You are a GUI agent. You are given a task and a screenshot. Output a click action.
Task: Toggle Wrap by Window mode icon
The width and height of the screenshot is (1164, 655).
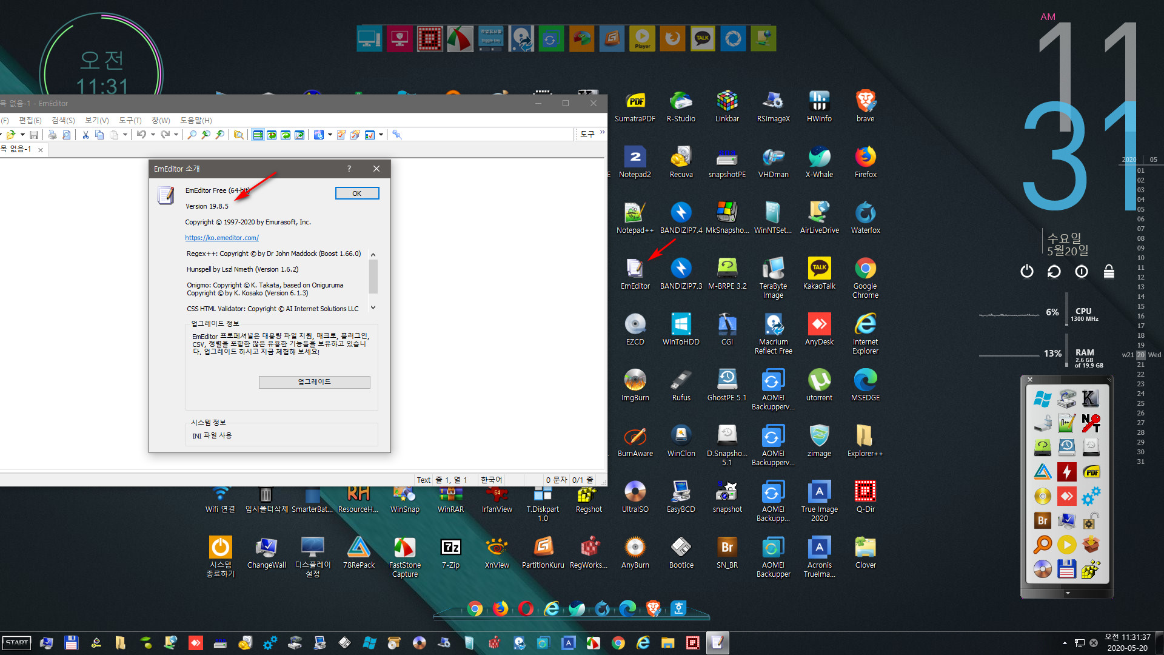[286, 135]
